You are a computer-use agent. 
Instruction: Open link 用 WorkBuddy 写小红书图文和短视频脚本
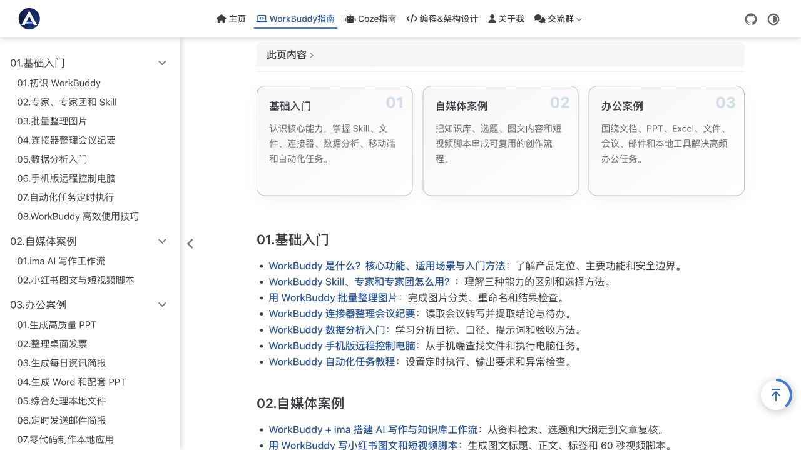point(364,446)
